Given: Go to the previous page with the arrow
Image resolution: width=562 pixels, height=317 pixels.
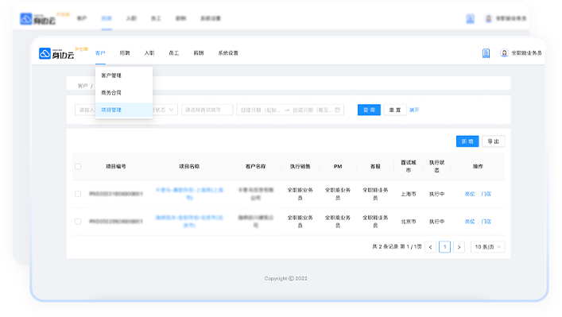Looking at the screenshot, I should coord(431,247).
